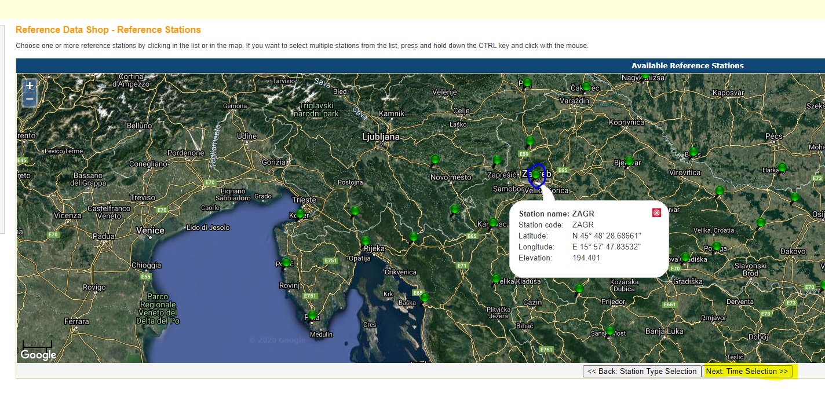Click the station marker near Velika Kladuša
Screen dimensions: 825x415
pos(496,279)
